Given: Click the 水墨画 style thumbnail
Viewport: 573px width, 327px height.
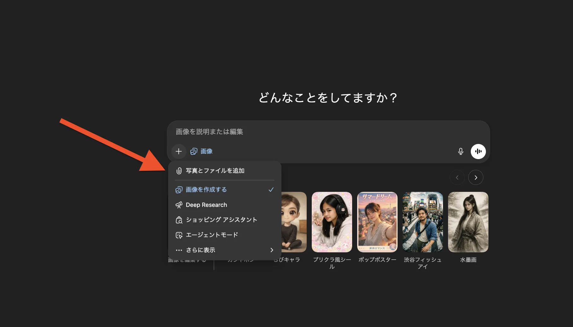Looking at the screenshot, I should [x=468, y=222].
